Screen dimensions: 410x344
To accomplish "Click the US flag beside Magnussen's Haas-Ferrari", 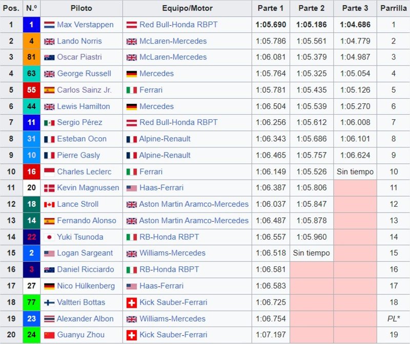I will tap(132, 188).
